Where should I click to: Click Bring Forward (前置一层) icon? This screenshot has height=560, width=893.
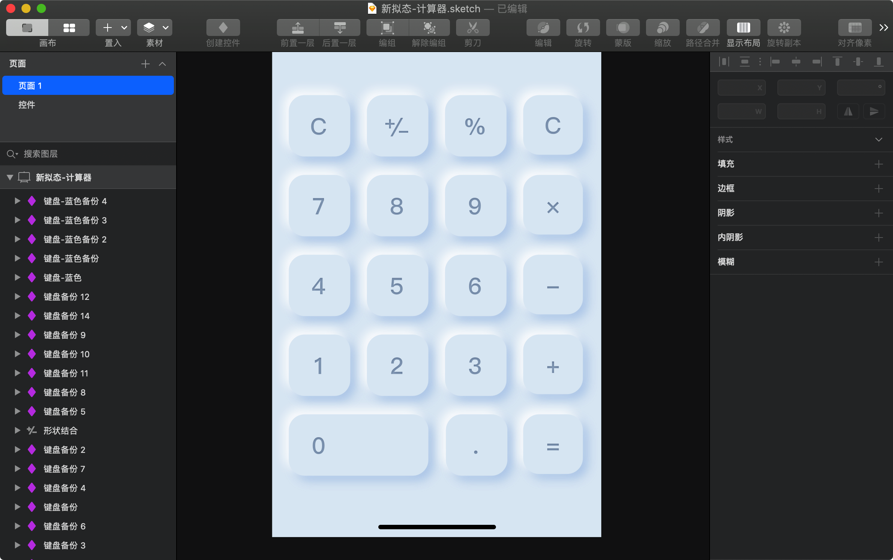[298, 28]
